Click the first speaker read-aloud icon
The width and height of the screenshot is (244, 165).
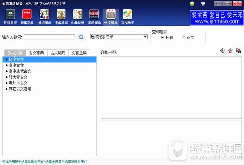[x=222, y=51]
